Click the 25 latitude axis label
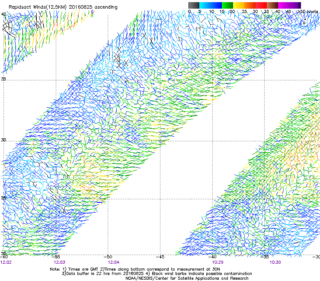 (3, 198)
